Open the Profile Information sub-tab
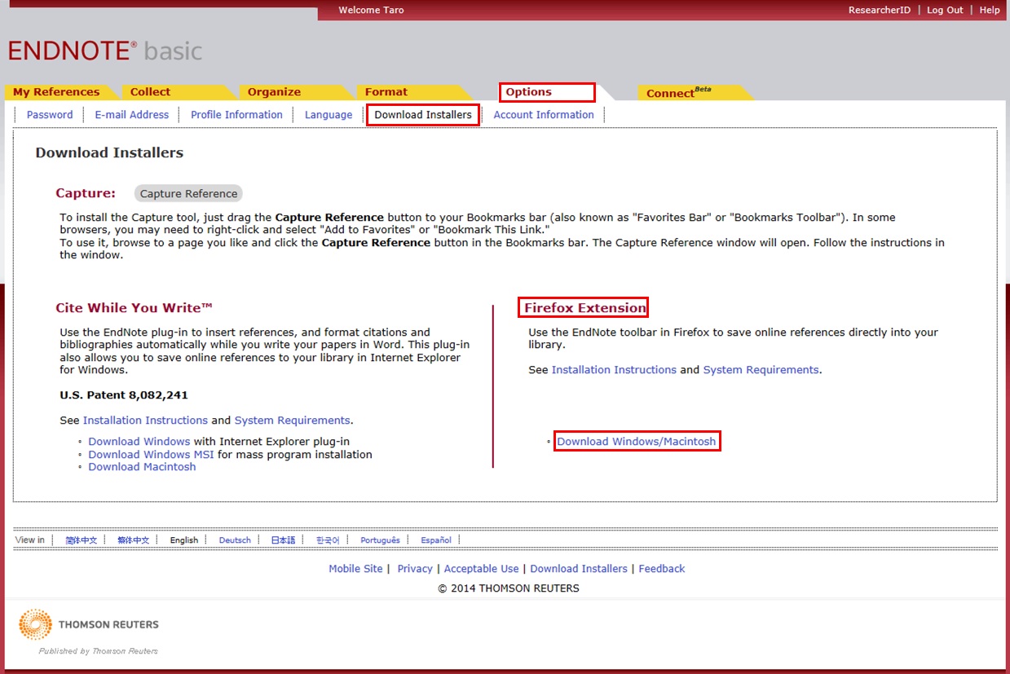 (236, 115)
